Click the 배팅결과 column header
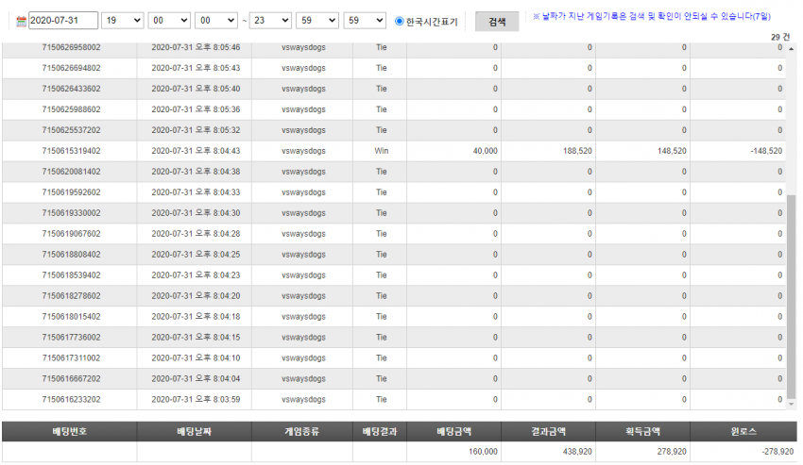Viewport: 803px width, 465px height. pos(380,431)
